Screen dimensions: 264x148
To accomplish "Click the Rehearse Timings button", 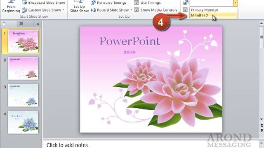I will (x=108, y=3).
